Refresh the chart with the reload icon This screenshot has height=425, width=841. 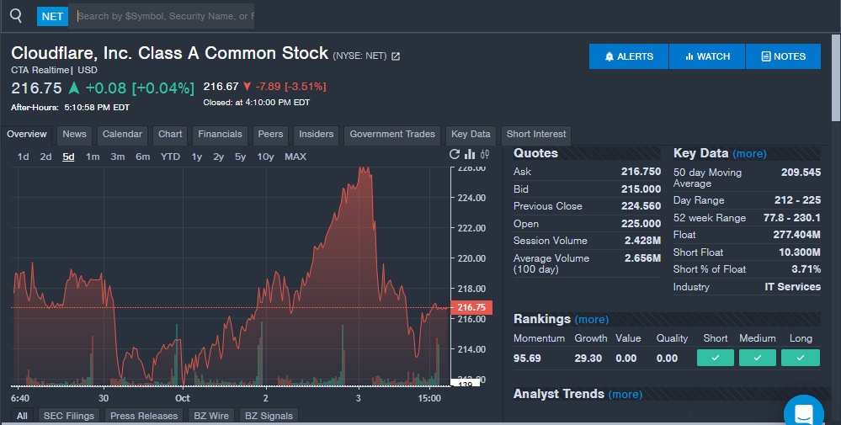coord(455,154)
